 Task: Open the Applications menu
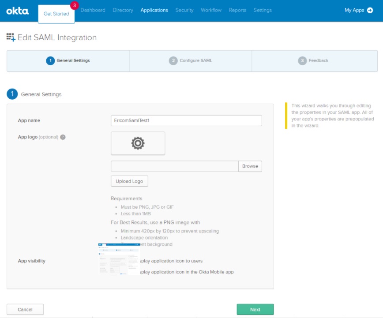pos(154,10)
